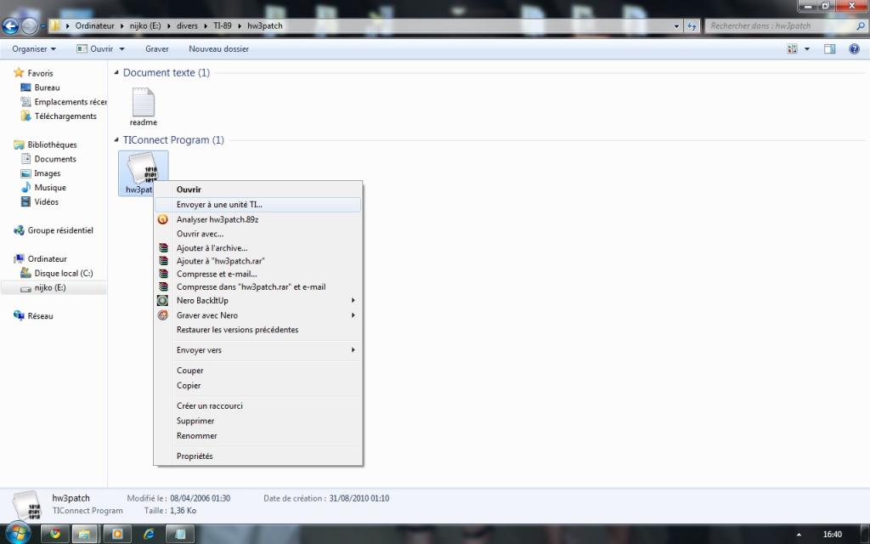Open Chrome from the taskbar
Viewport: 870px width, 544px height.
pyautogui.click(x=55, y=534)
